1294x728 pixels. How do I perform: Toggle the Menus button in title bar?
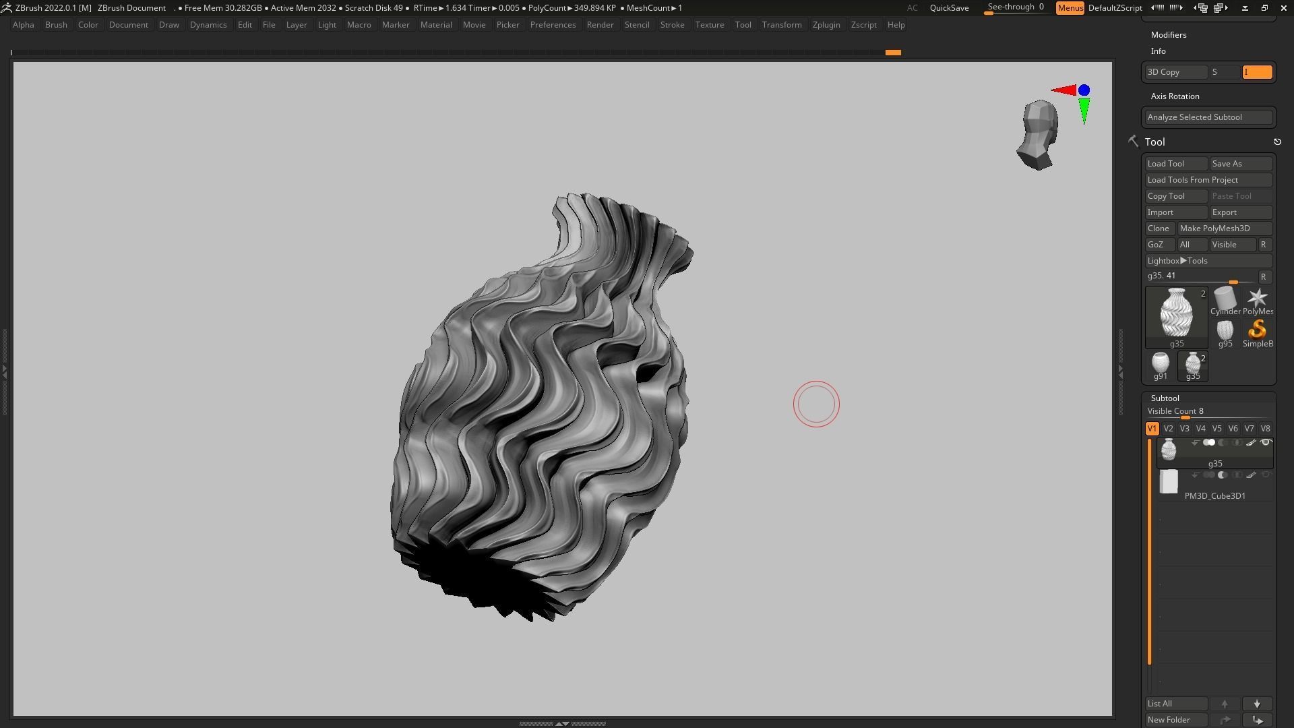[1070, 8]
